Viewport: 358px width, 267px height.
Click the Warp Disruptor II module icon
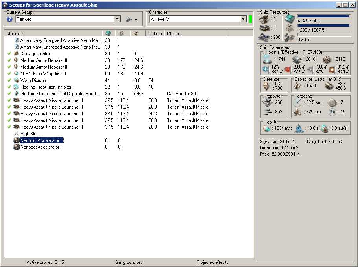17,80
